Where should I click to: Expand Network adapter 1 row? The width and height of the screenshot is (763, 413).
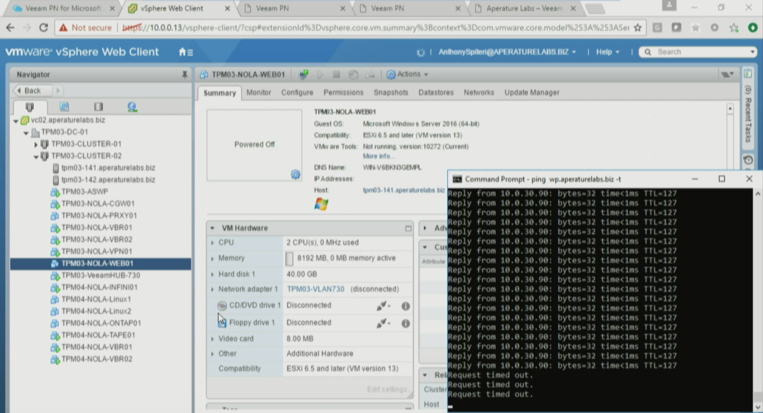pyautogui.click(x=212, y=289)
